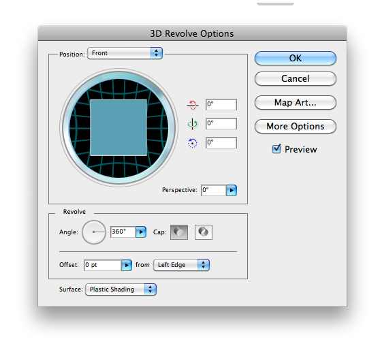Turn cap off for hollow appearance
This screenshot has height=346, width=380.
(204, 232)
